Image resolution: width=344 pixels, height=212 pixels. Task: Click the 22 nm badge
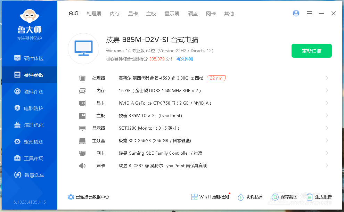(x=216, y=78)
